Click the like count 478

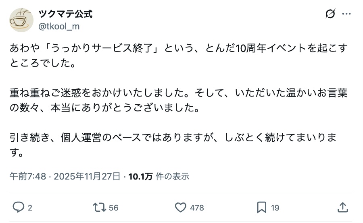click(197, 208)
